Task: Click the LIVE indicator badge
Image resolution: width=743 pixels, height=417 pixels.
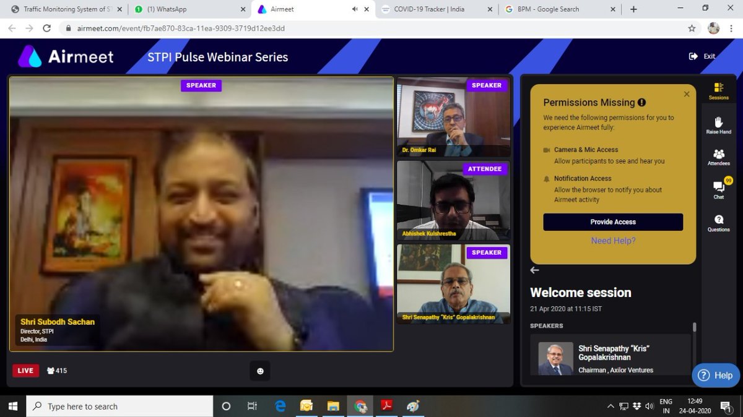Action: coord(25,371)
